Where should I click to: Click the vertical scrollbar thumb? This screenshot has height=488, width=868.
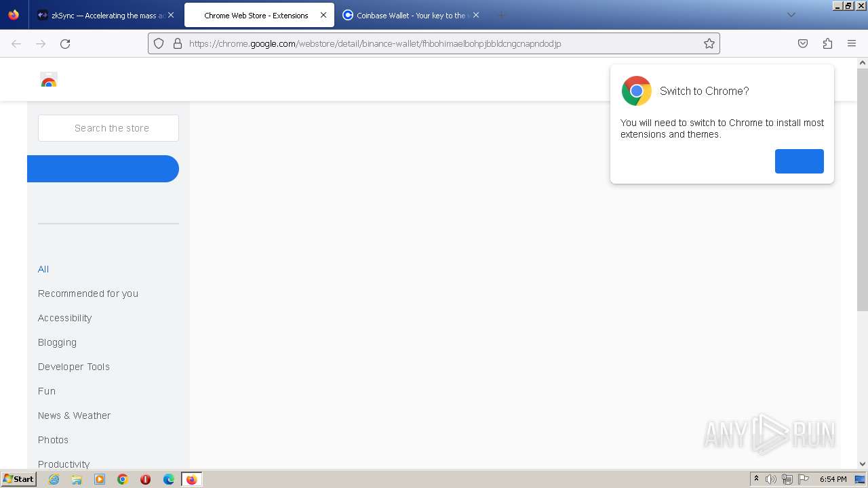click(x=863, y=188)
